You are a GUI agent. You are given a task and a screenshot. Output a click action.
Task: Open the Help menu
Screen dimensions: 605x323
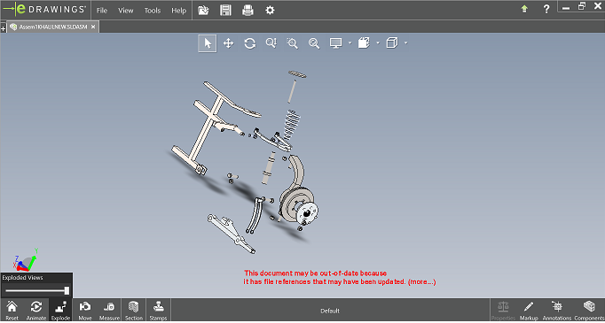coord(178,11)
